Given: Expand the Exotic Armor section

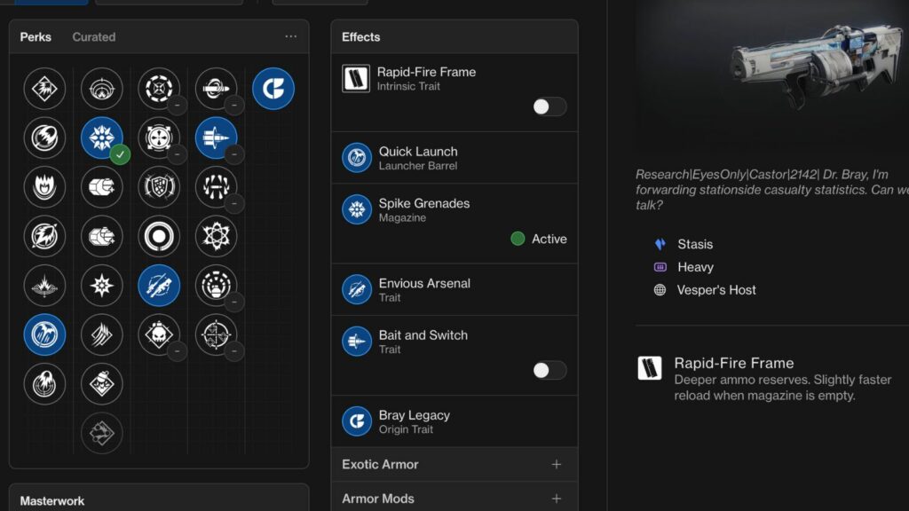Looking at the screenshot, I should click(x=454, y=464).
